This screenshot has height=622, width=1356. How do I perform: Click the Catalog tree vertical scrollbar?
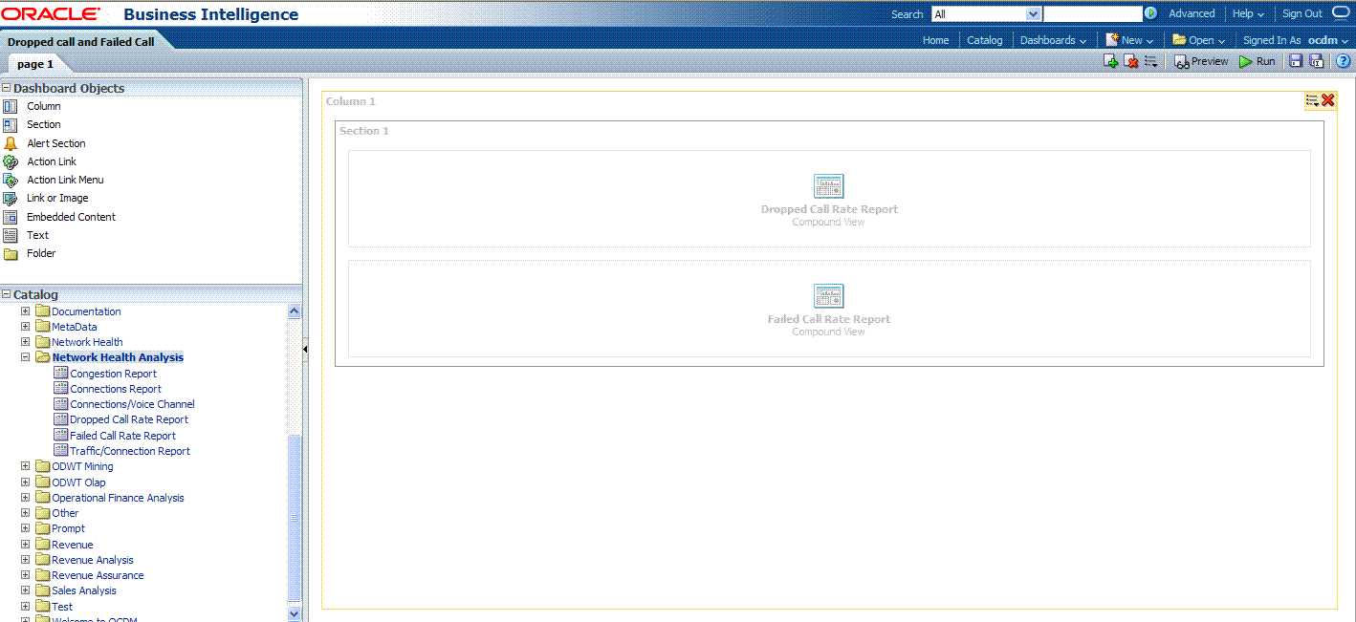pos(294,516)
